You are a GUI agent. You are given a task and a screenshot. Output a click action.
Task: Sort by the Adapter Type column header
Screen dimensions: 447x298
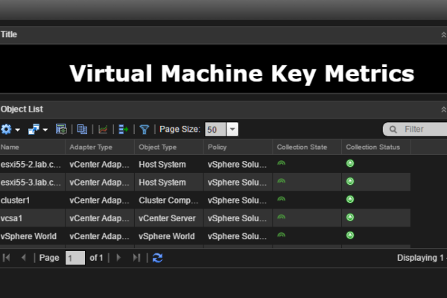[100, 148]
